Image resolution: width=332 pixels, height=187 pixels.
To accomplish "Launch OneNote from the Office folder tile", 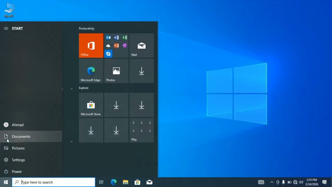I will [x=125, y=46].
